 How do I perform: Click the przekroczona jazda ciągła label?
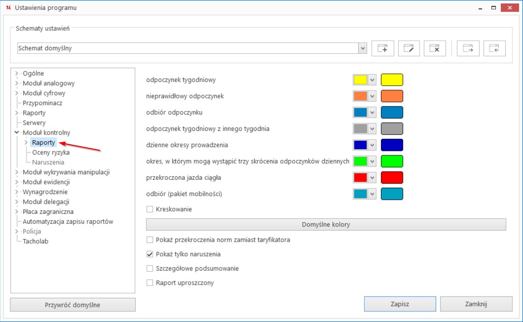coord(184,178)
